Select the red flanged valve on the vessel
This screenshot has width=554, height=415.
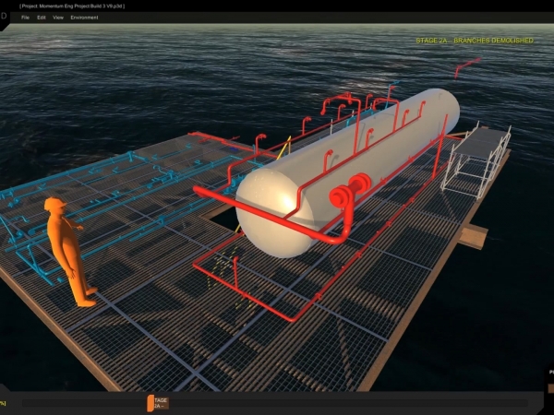351,190
